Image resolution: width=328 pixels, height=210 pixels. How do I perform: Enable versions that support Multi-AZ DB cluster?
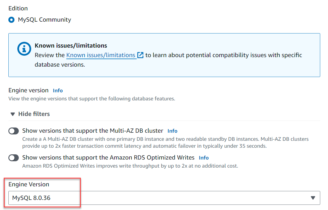(x=14, y=131)
